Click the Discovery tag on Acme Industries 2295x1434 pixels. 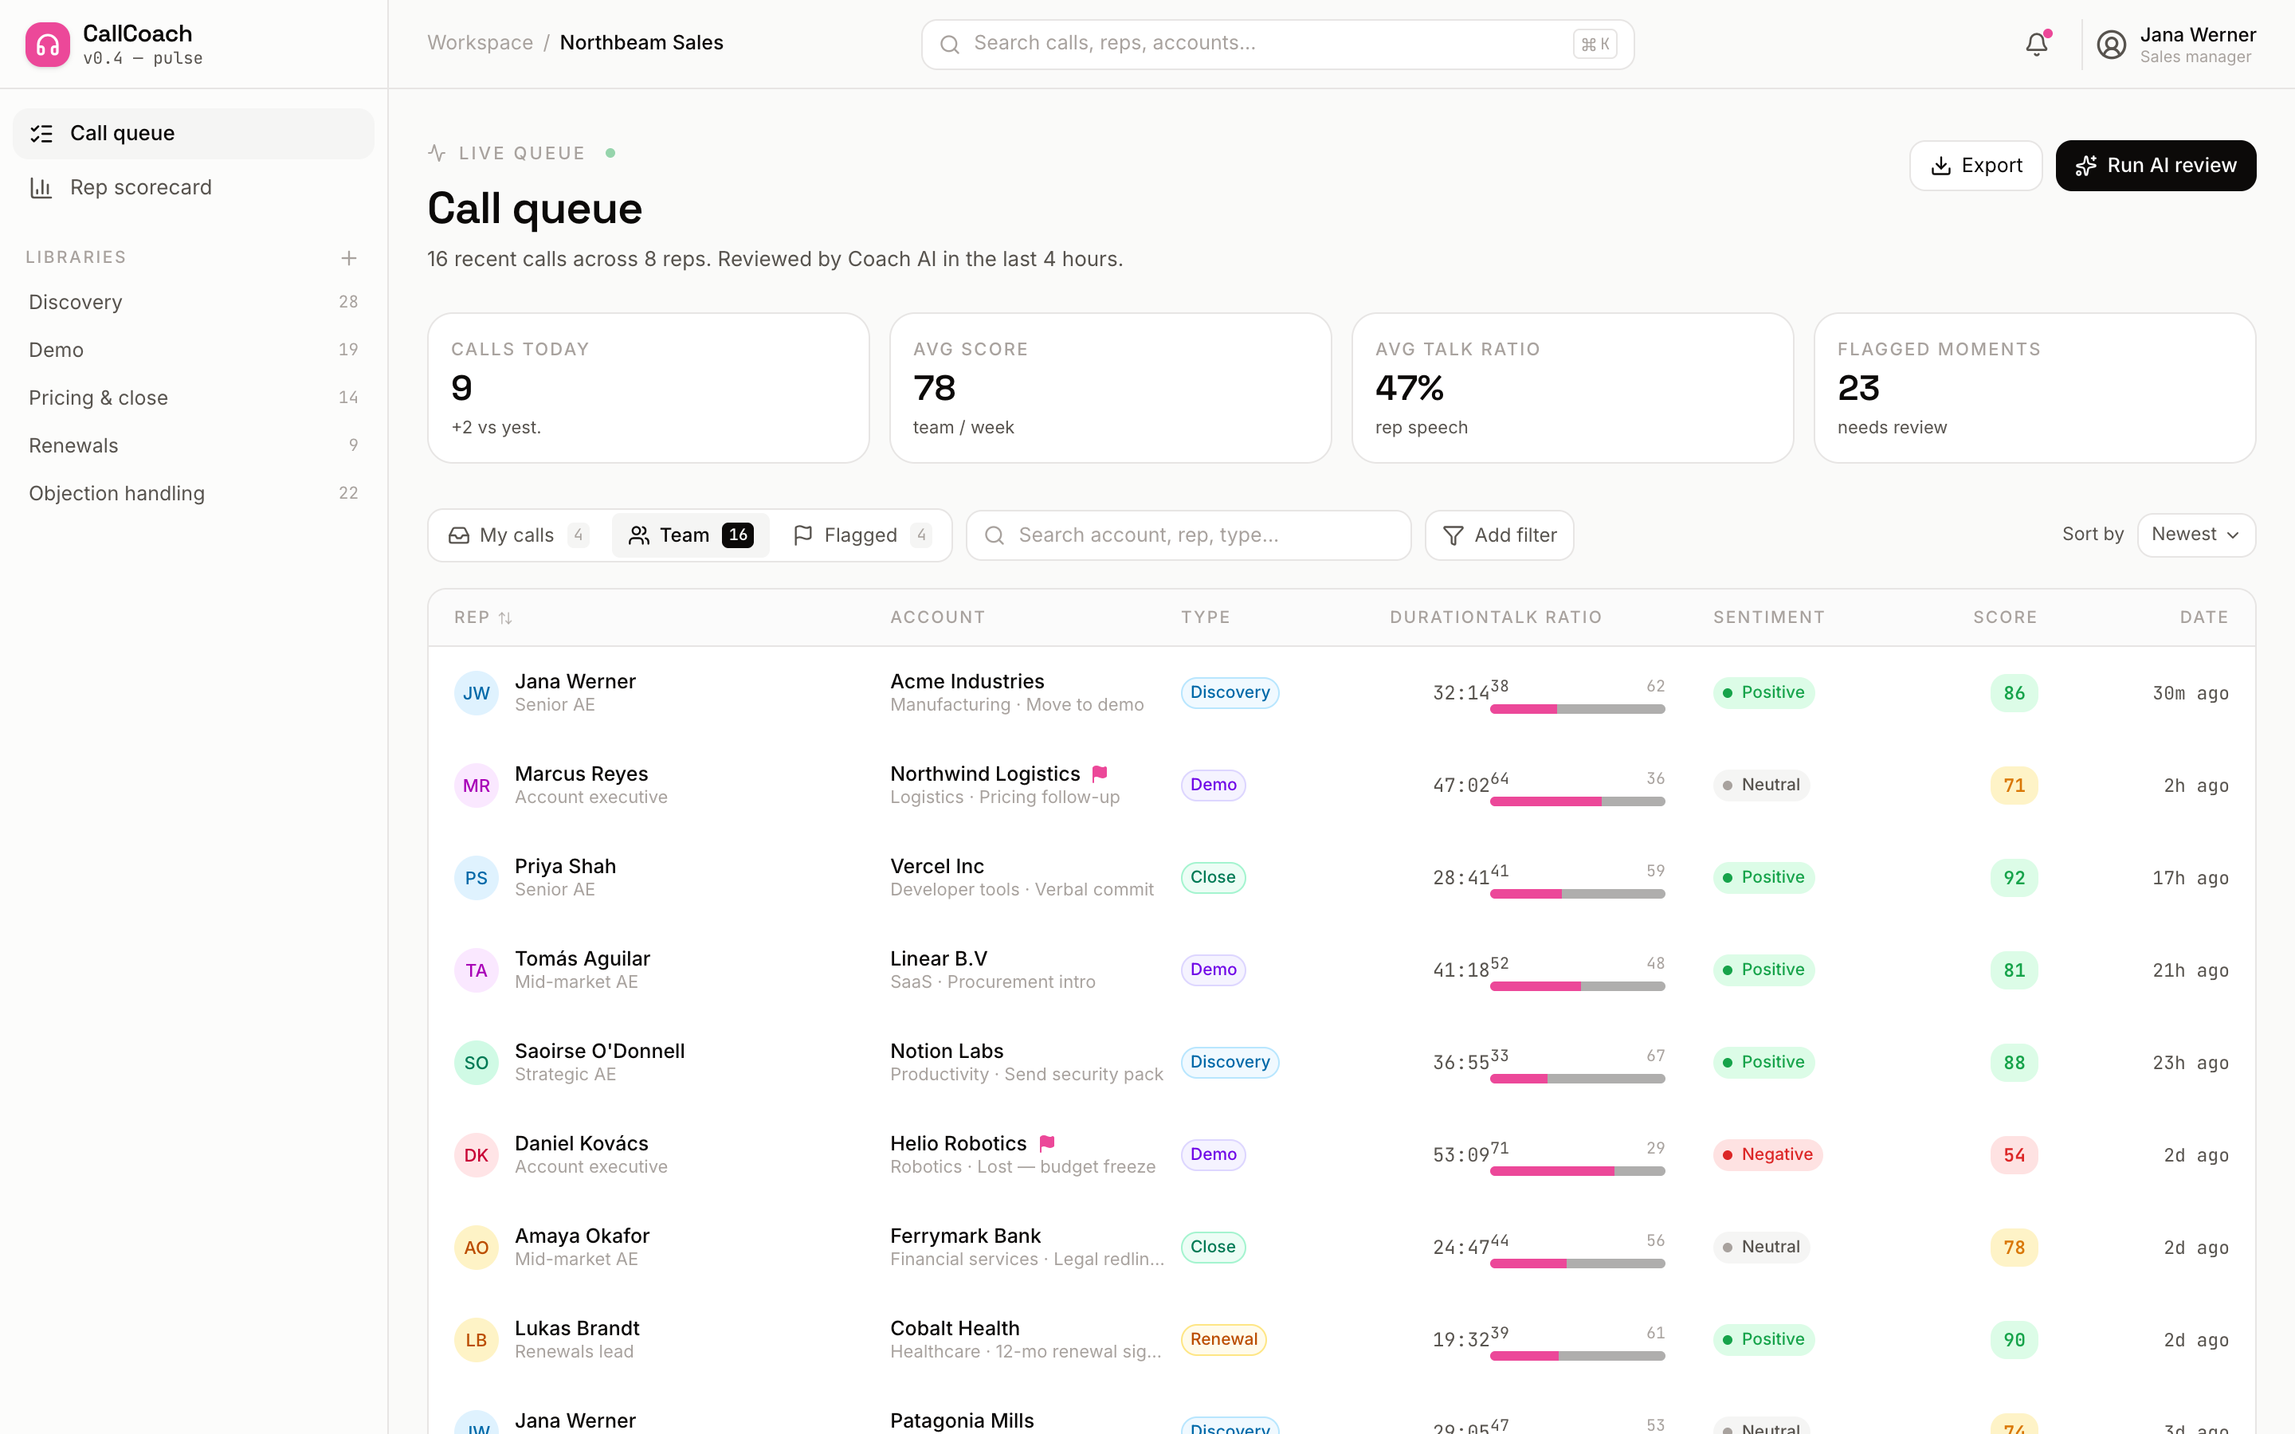1230,692
